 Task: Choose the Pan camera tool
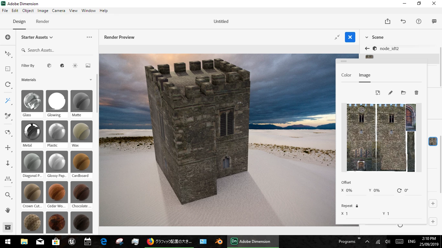(x=8, y=148)
